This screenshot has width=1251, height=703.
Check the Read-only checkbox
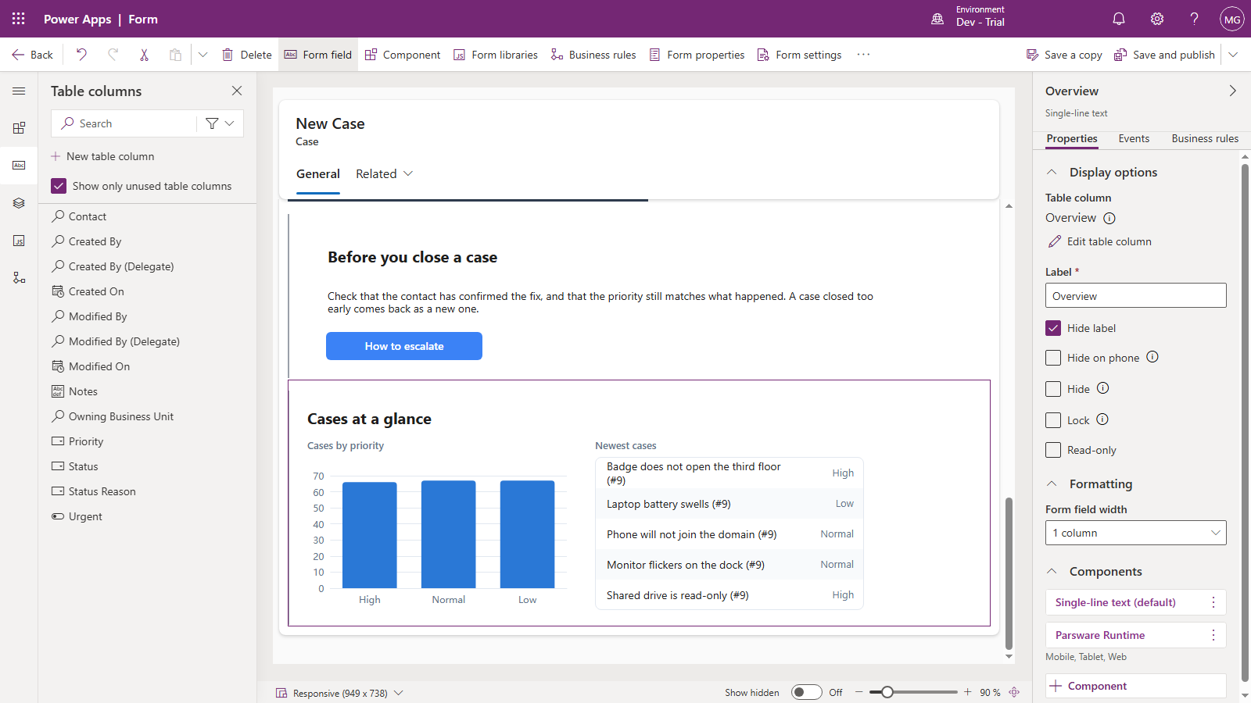[1053, 450]
